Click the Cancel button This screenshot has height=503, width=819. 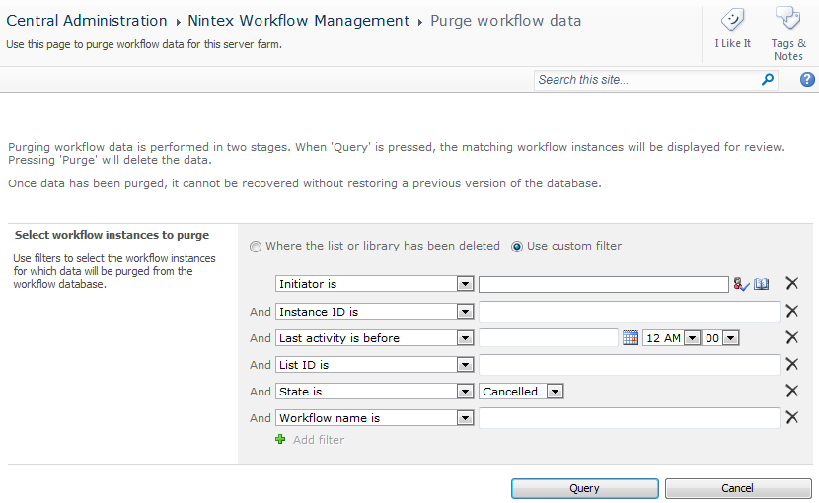tap(737, 488)
